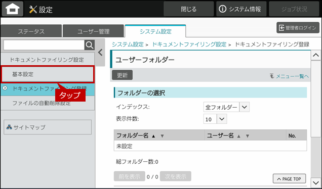Image resolution: width=322 pixels, height=189 pixels.
Task: Select the システム設定 tab
Action: pyautogui.click(x=155, y=31)
